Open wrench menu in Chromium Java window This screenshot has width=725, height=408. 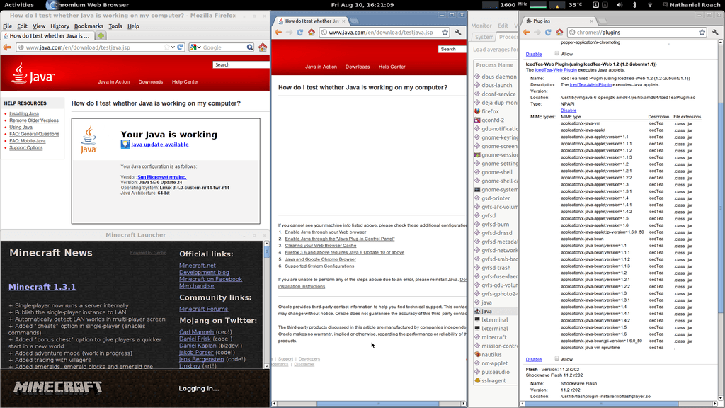point(458,33)
